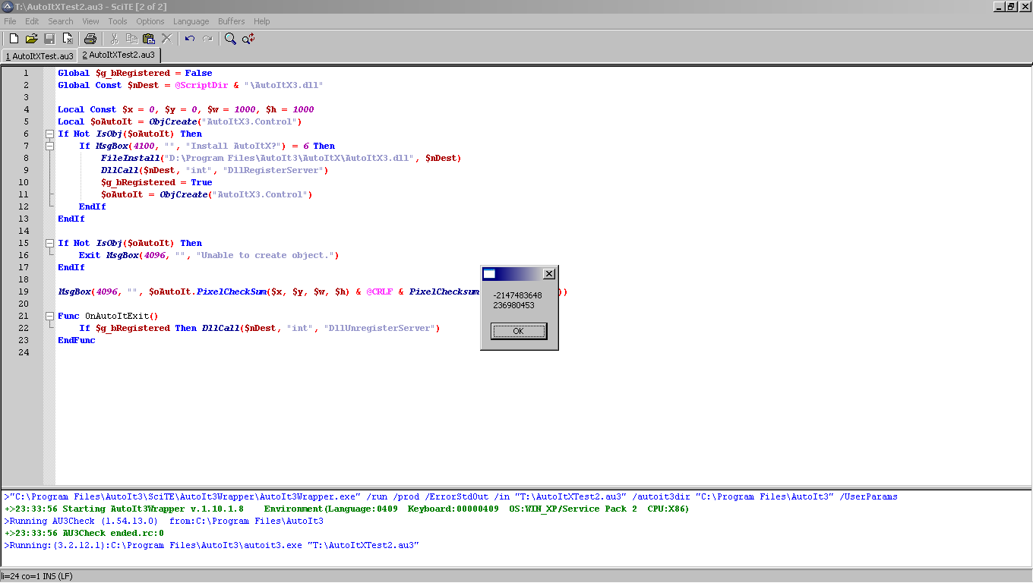Click PixelCheckSum method on line 19
The width and height of the screenshot is (1033, 583).
[x=231, y=291]
